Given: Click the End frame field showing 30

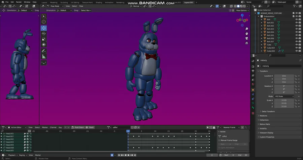Looking at the screenshot, I should point(242,155).
